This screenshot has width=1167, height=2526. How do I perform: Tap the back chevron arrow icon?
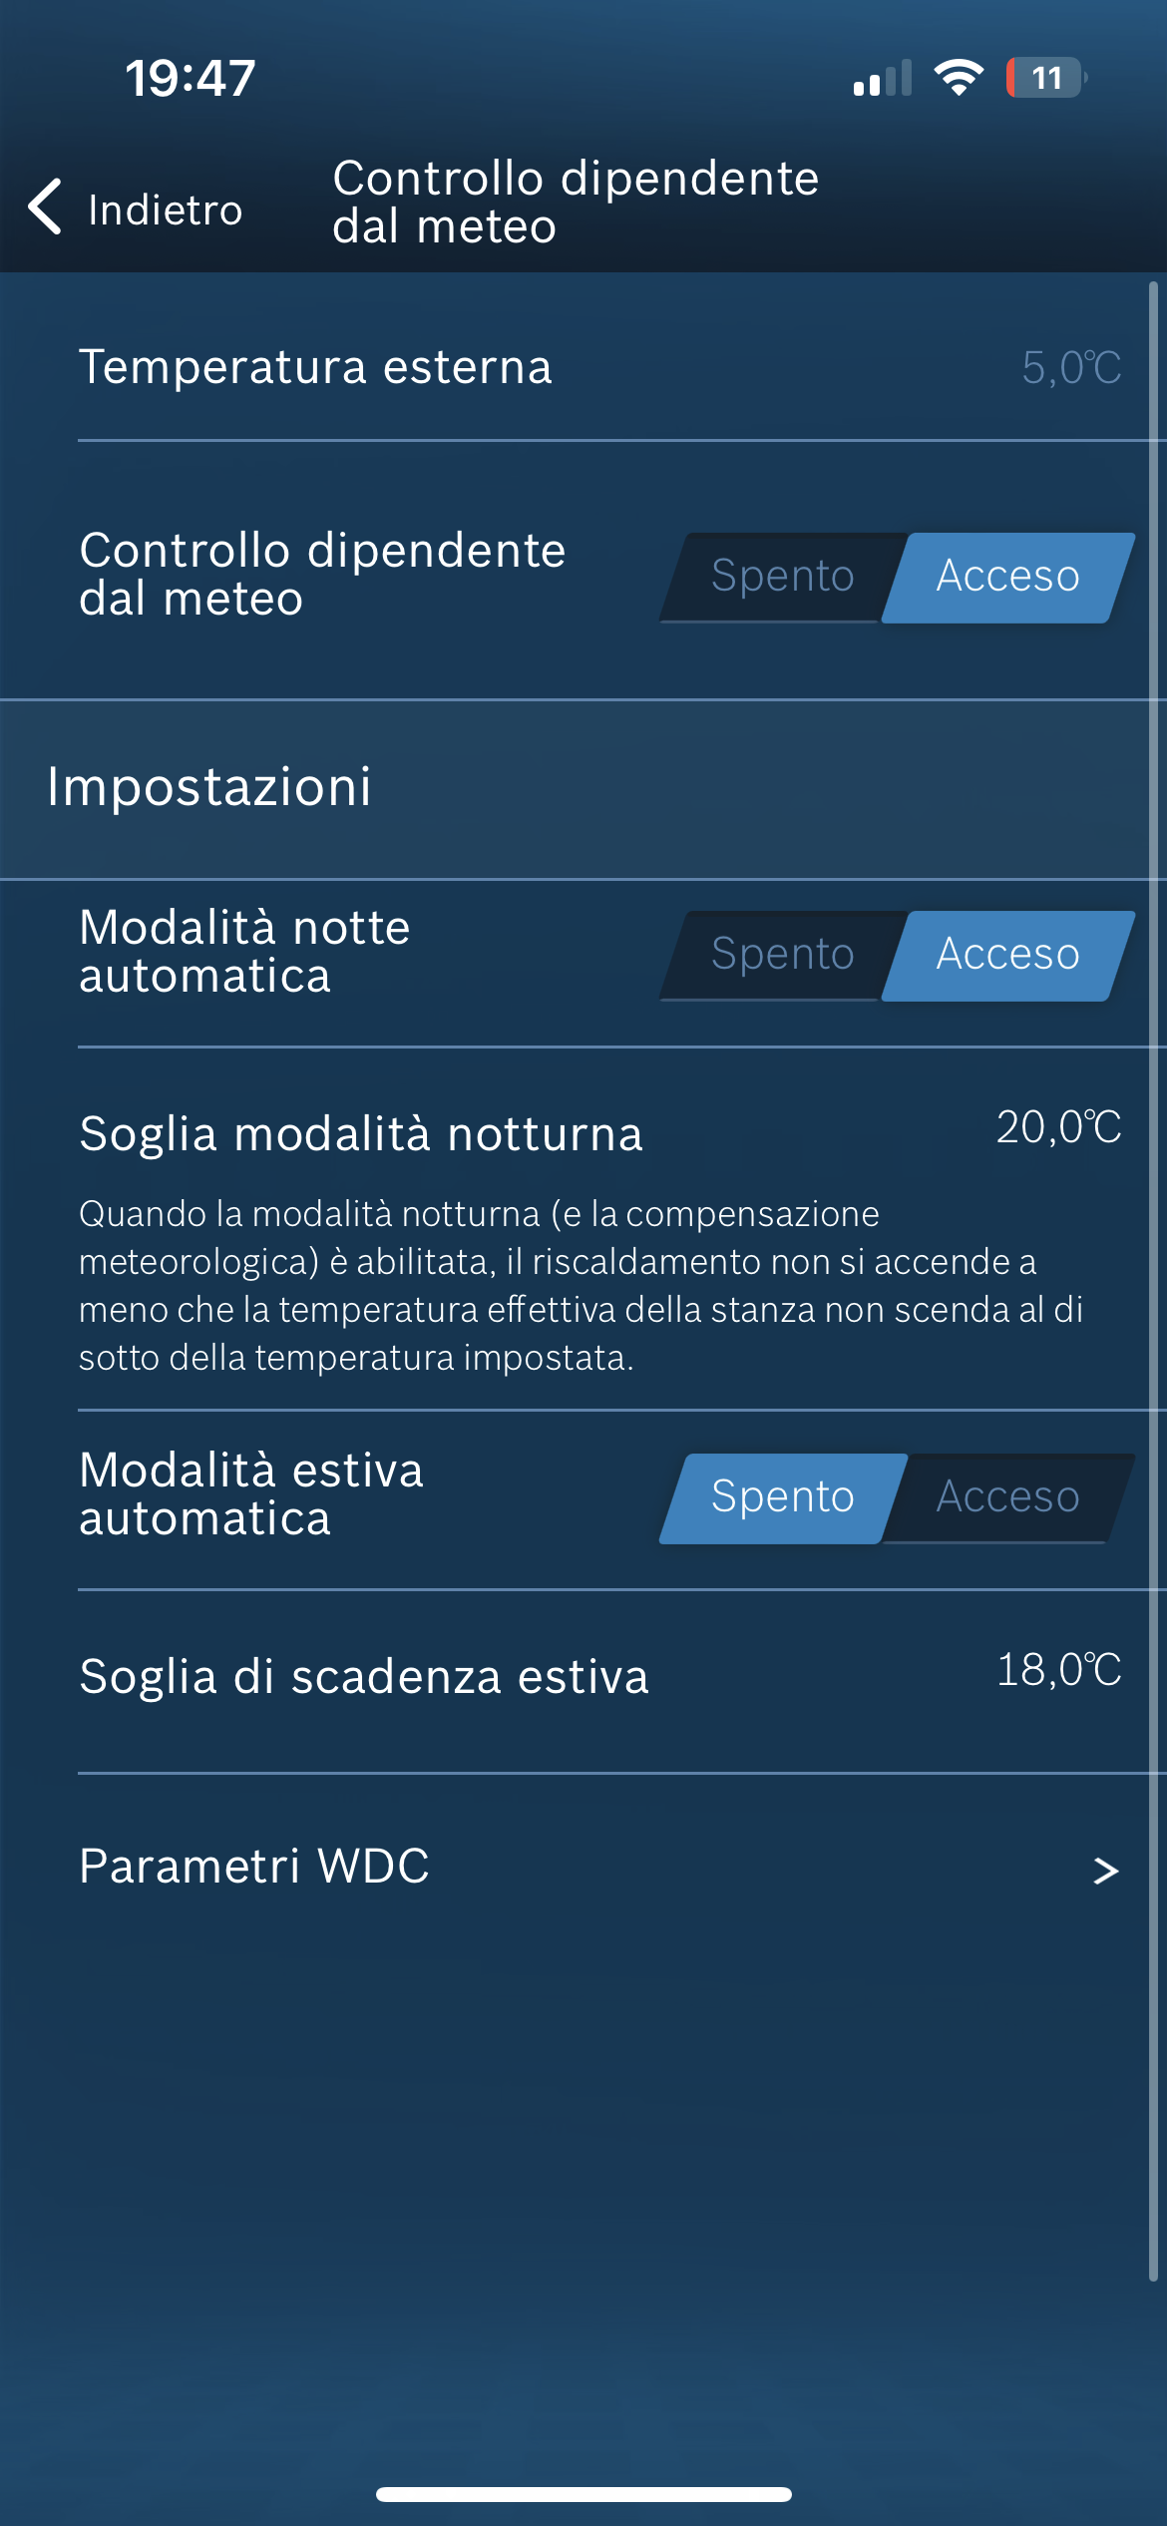coord(46,208)
